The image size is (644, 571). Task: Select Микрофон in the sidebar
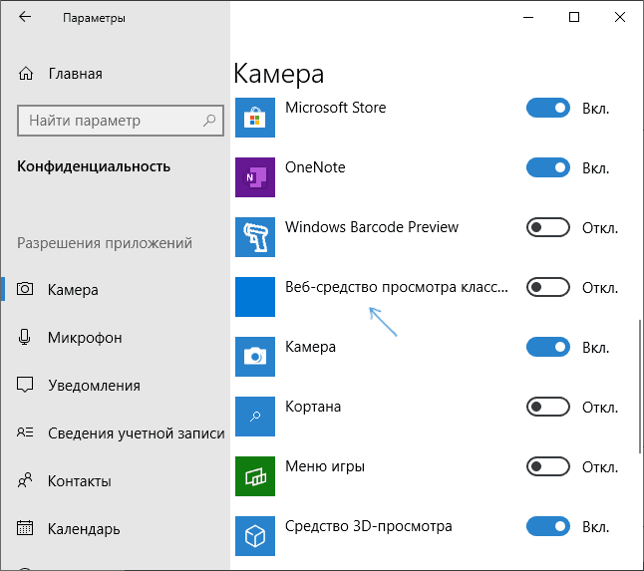point(115,338)
